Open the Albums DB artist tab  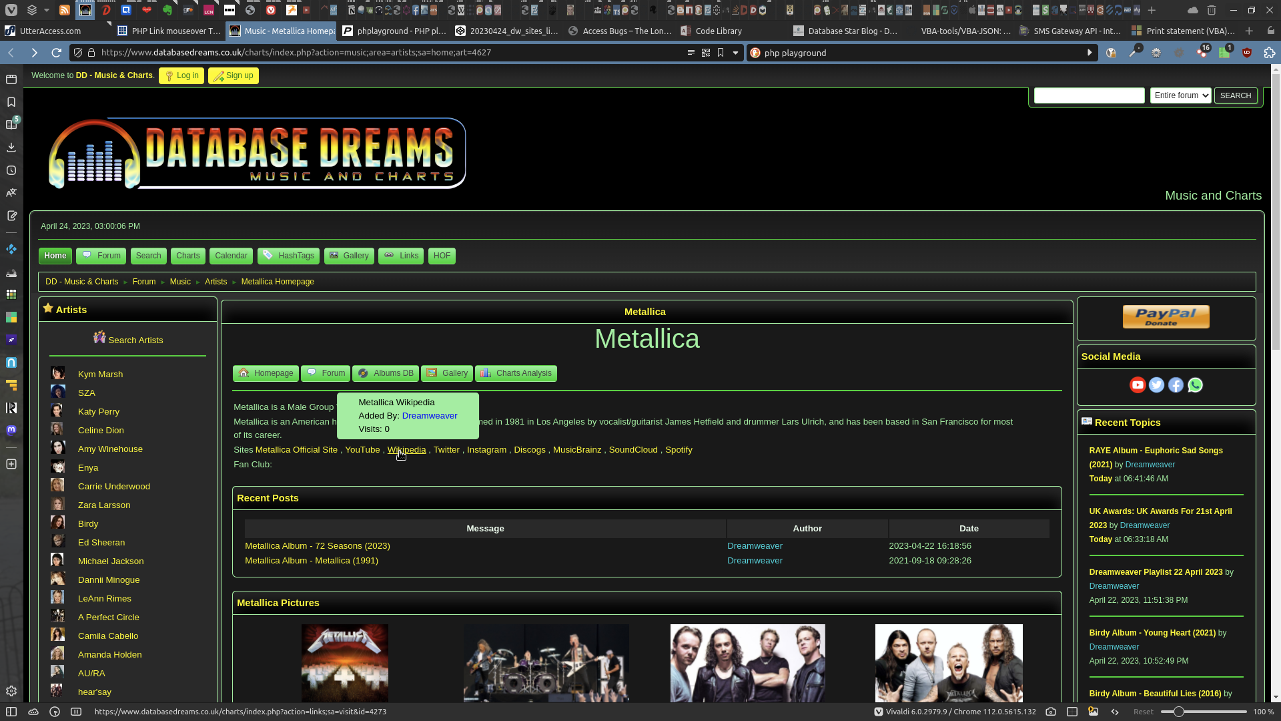(386, 373)
